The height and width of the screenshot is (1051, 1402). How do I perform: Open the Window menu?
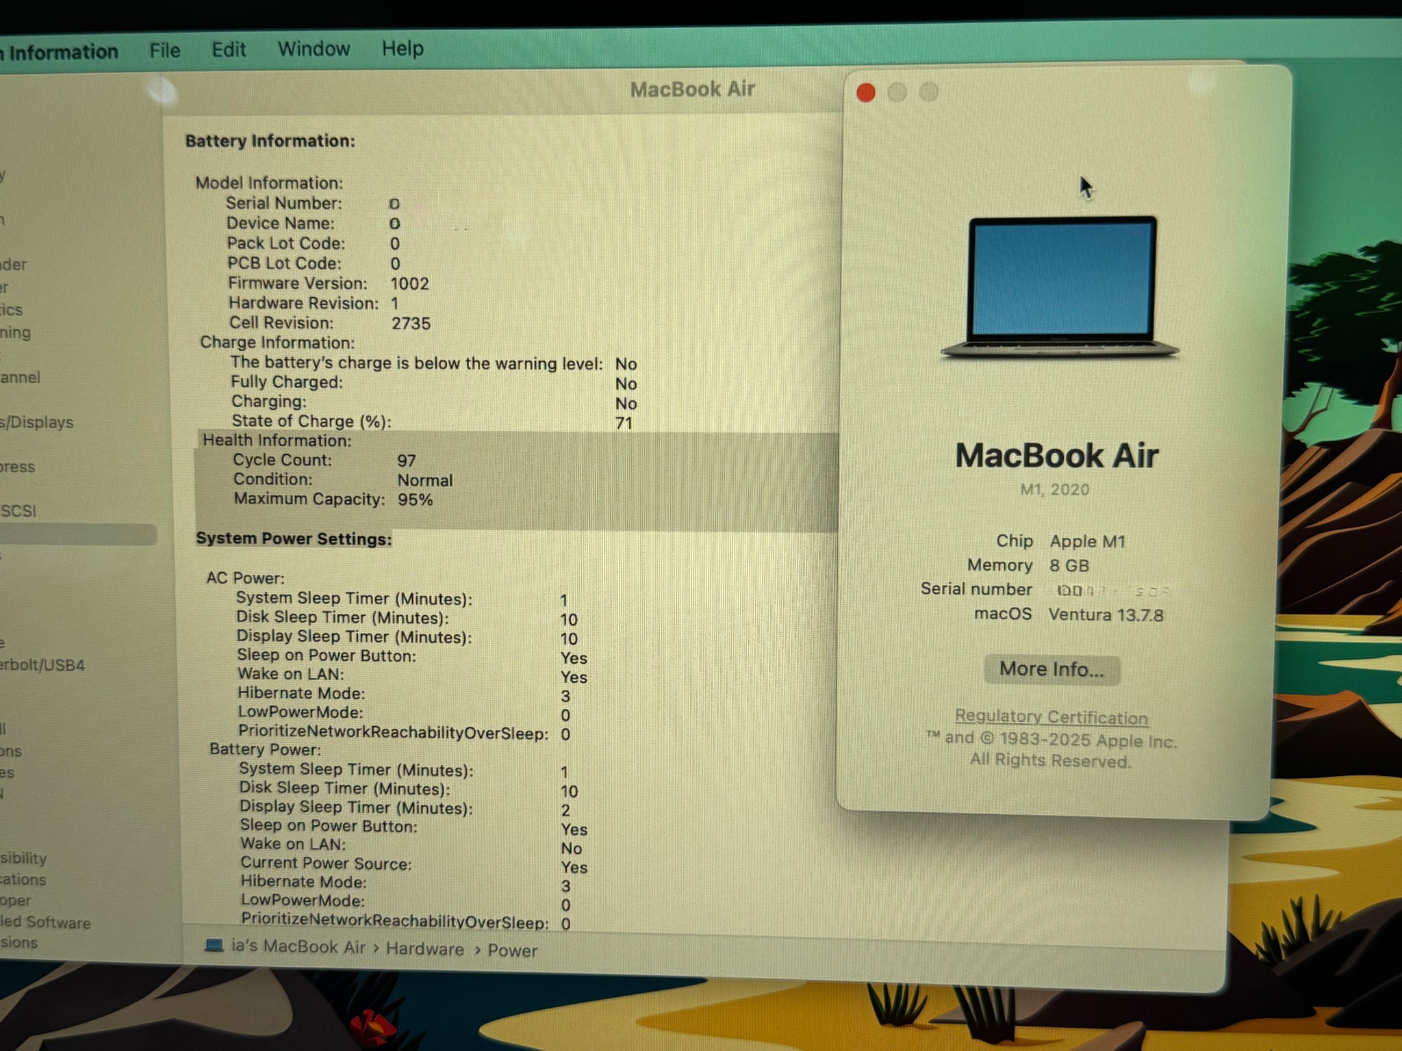point(314,49)
